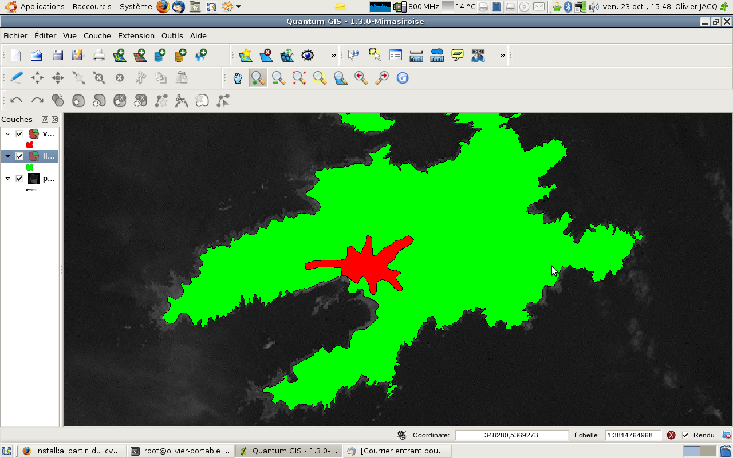
Task: Save project with the floppy disk icon
Action: click(x=57, y=55)
